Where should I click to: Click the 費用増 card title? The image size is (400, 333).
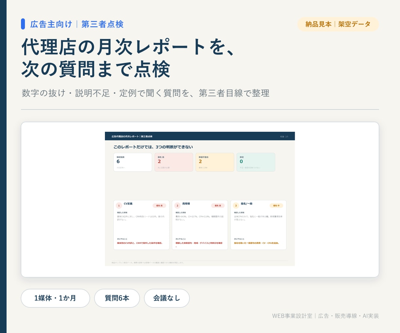point(186,204)
